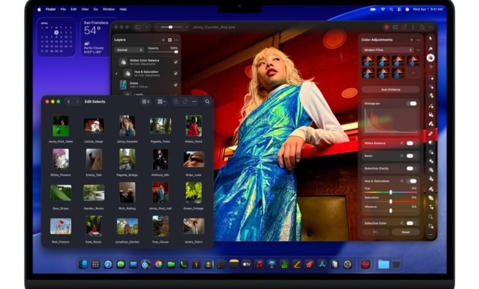The width and height of the screenshot is (479, 289).
Task: Select the Red_Flowers thumbnail in Finder
Action: (x=61, y=226)
